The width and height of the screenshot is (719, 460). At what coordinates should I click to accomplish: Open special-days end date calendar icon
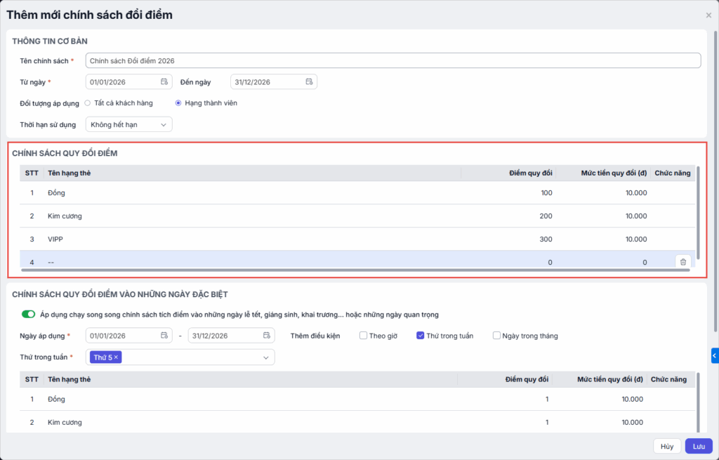pos(267,336)
